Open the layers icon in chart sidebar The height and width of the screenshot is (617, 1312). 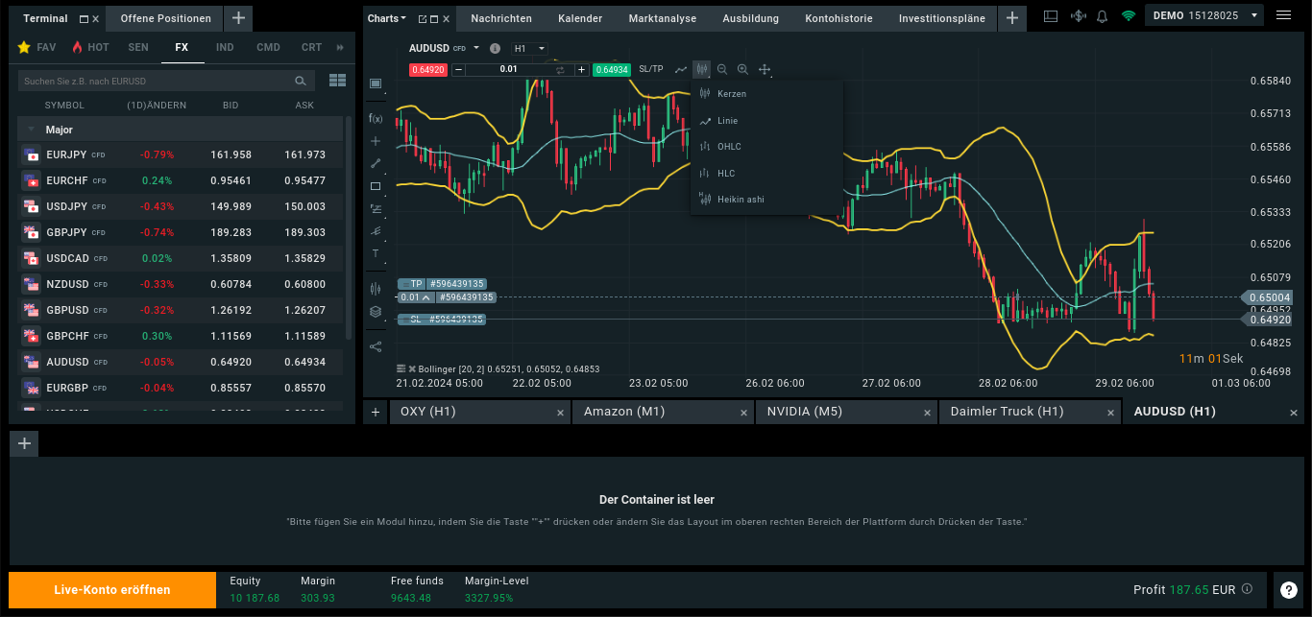pos(376,312)
